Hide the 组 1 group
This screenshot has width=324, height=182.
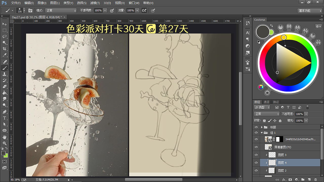(x=256, y=132)
